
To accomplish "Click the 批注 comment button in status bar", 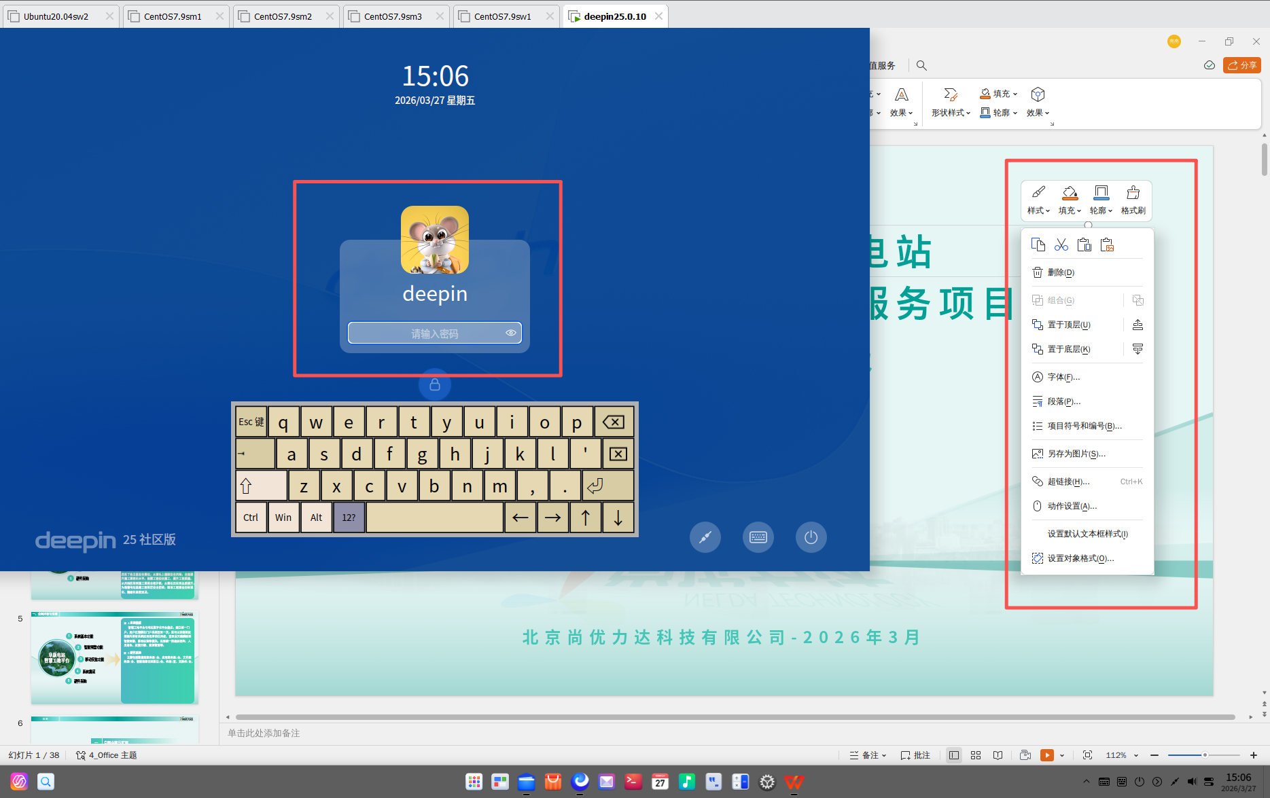I will [915, 755].
